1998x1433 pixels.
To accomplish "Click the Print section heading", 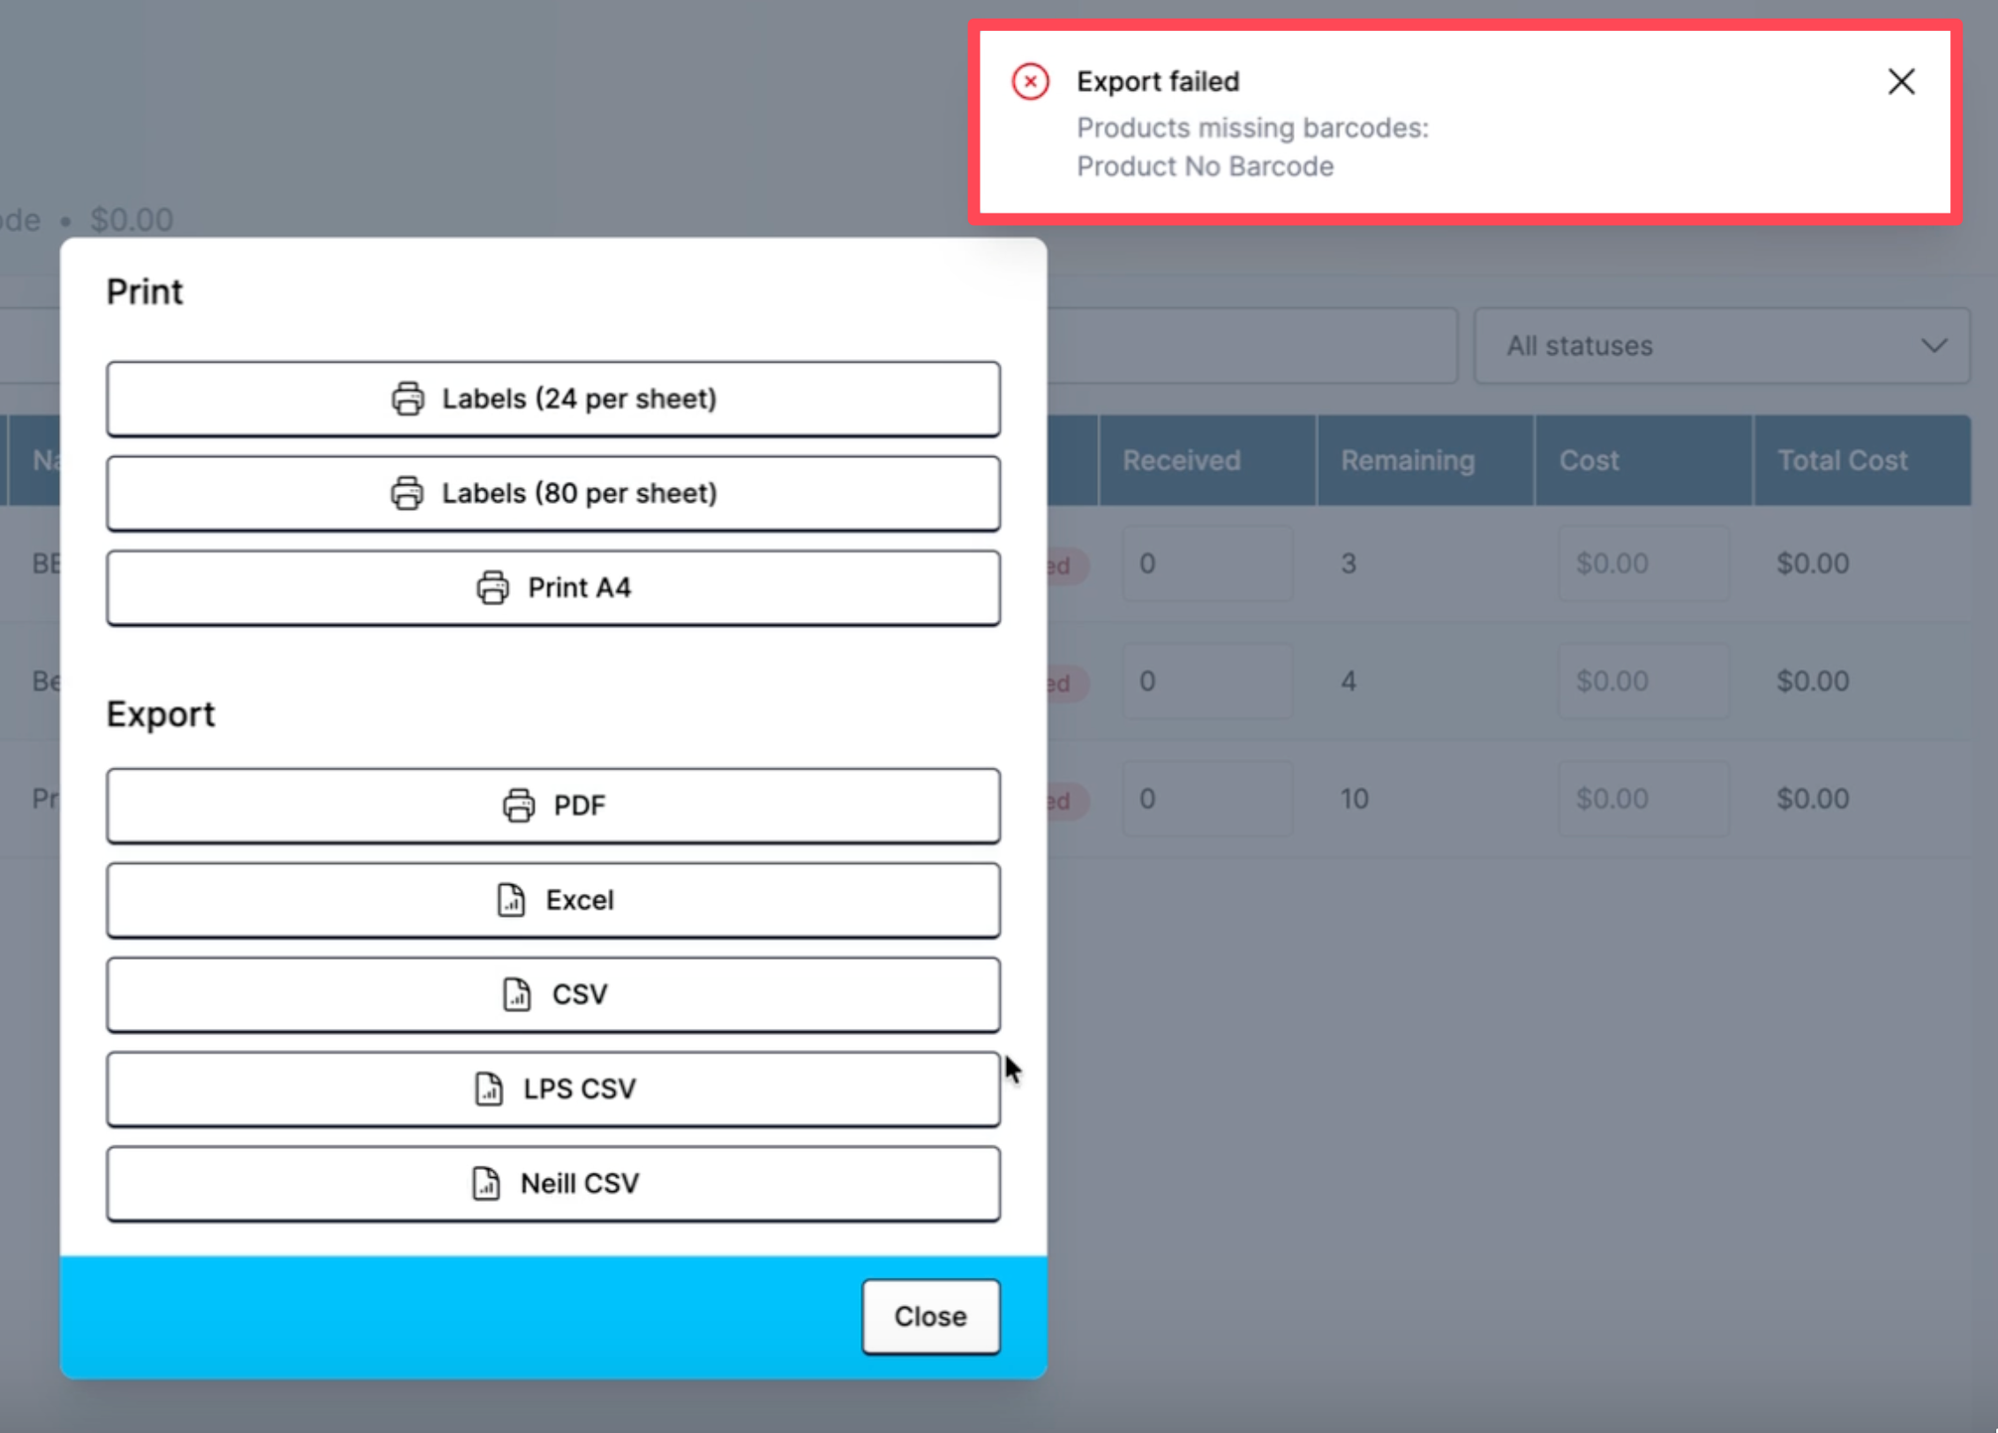I will click(x=145, y=292).
